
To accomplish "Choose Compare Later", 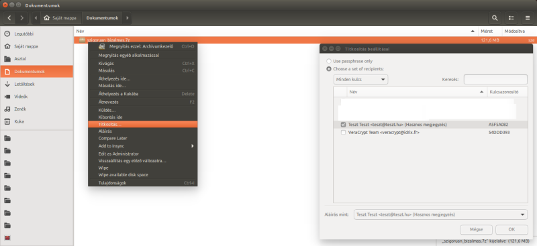I will coord(142,138).
